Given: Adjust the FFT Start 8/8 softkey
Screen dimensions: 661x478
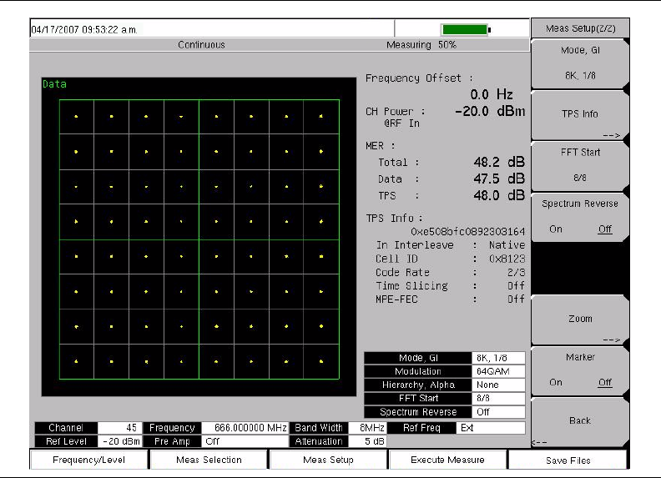Looking at the screenshot, I should [579, 164].
